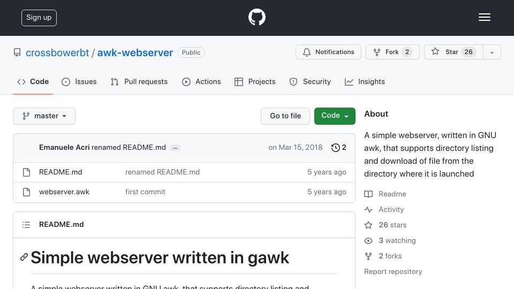Click the stars icon in About

pos(368,225)
